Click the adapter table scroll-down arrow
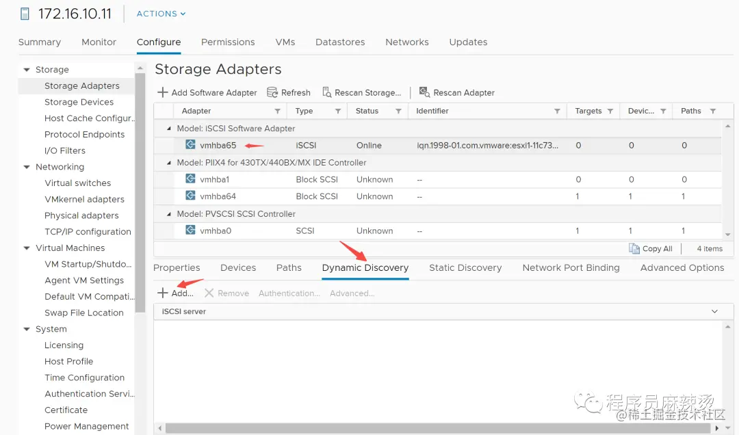Image resolution: width=739 pixels, height=435 pixels. pyautogui.click(x=727, y=234)
